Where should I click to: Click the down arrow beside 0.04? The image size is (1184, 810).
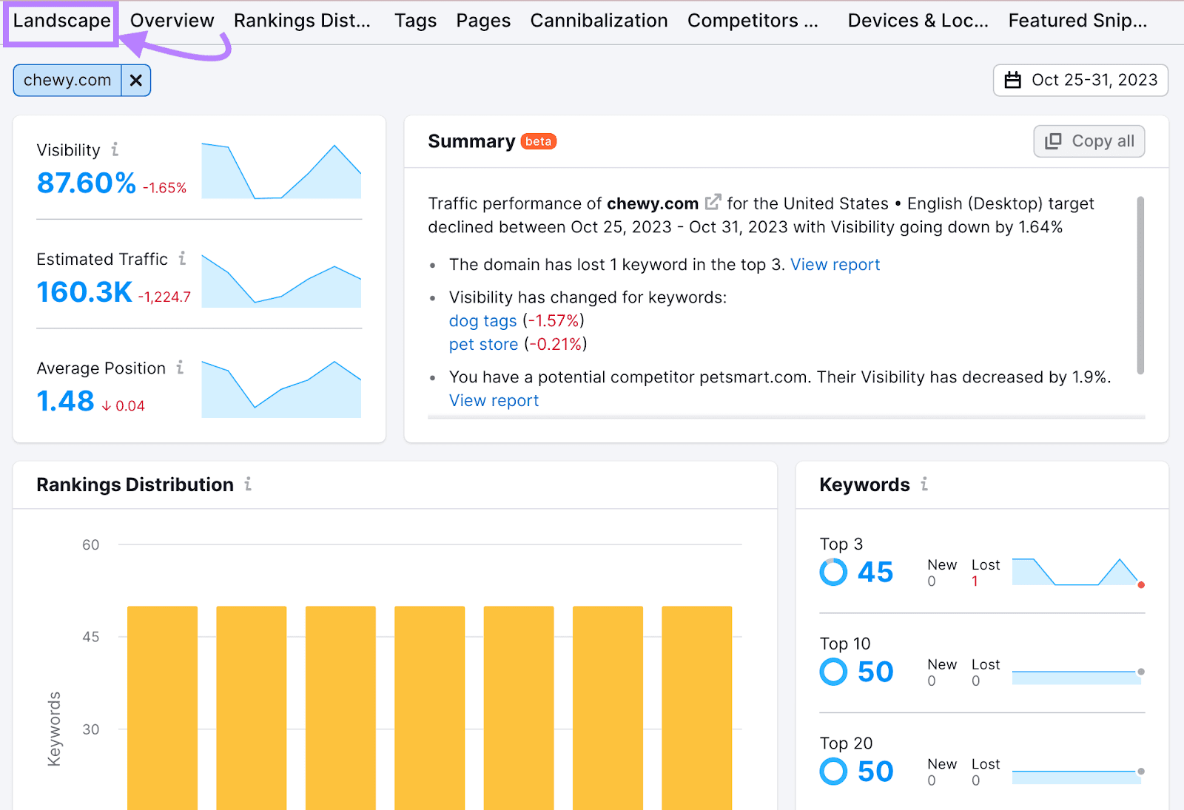coord(107,405)
